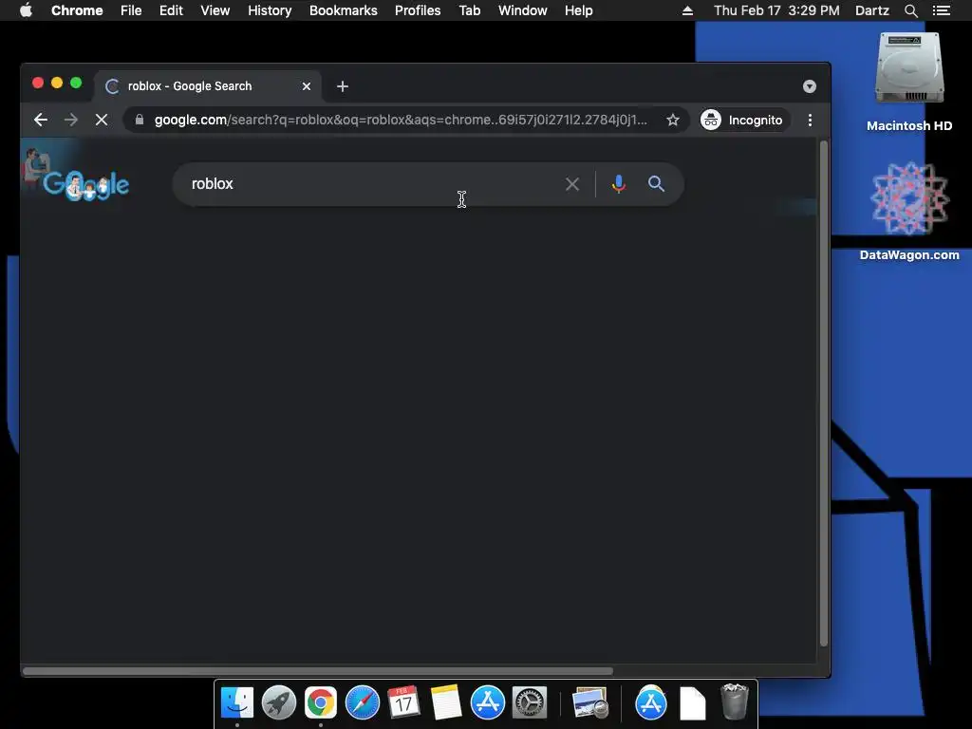Open Preview from the Dock
The height and width of the screenshot is (729, 972).
coord(589,703)
